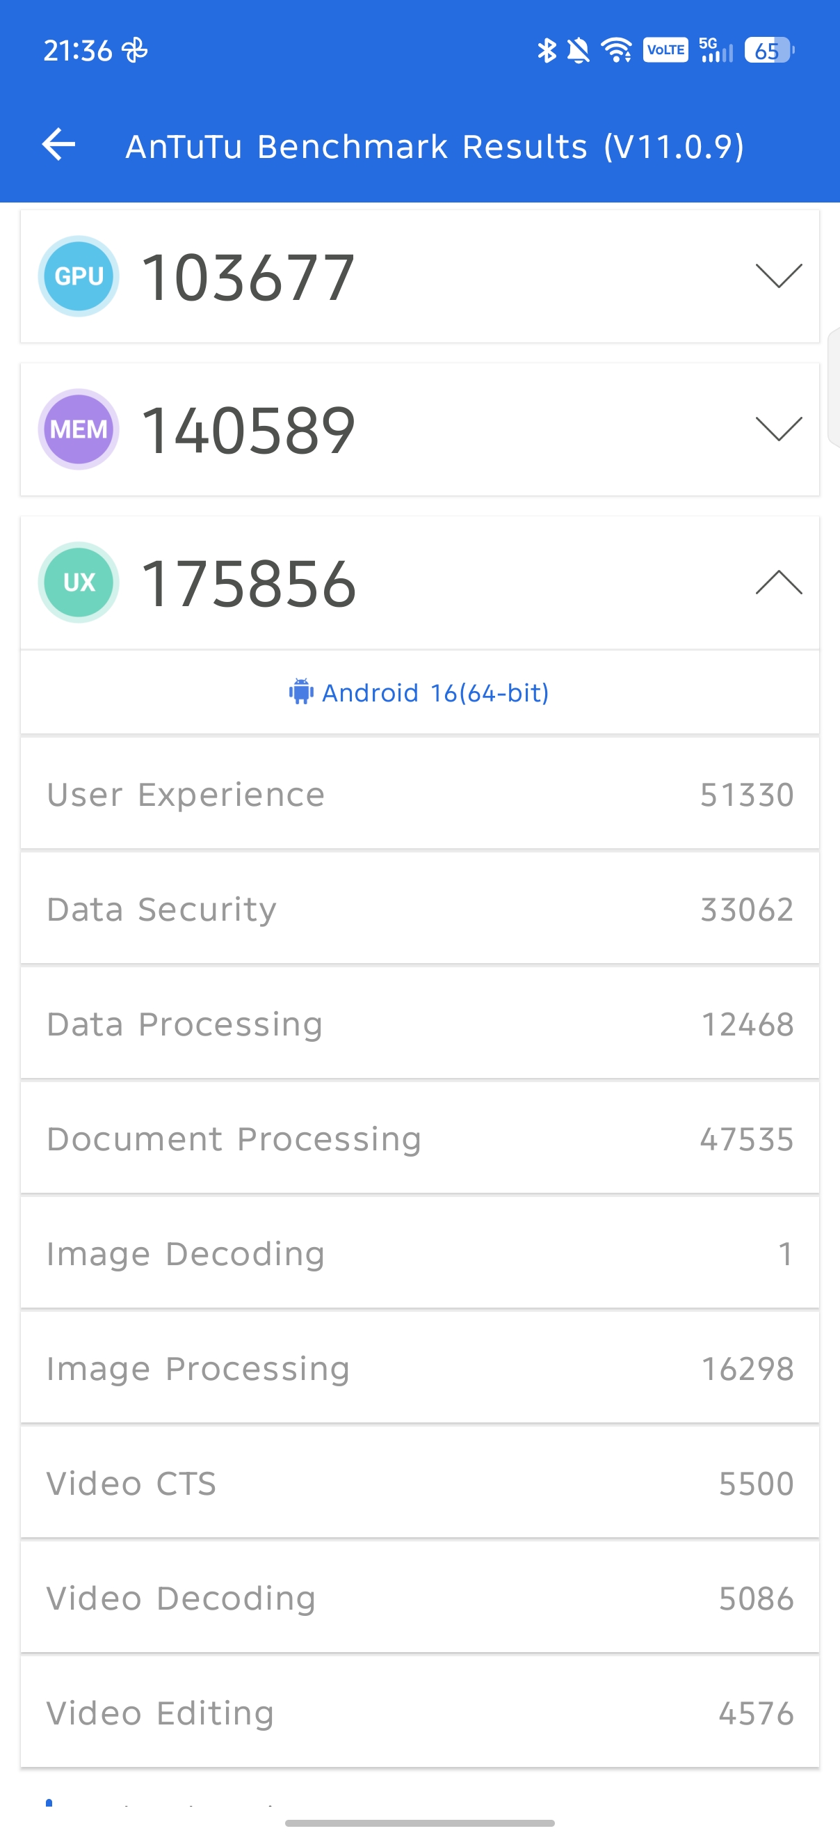Tap the Wi-Fi status icon

click(x=616, y=51)
